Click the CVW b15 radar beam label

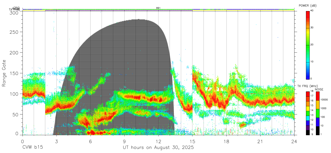click(33, 148)
